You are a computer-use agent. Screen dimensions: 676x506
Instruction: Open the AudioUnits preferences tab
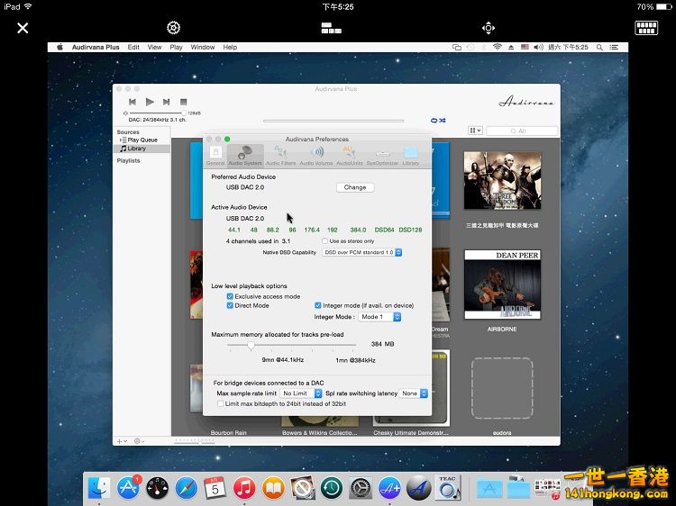click(x=349, y=155)
